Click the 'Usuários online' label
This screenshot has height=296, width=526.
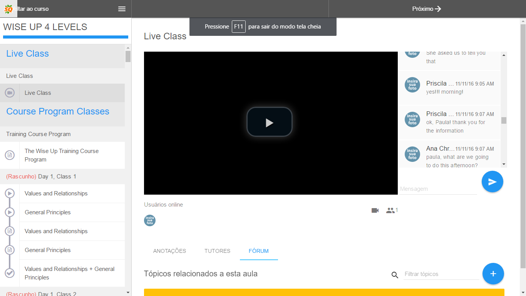tap(164, 205)
